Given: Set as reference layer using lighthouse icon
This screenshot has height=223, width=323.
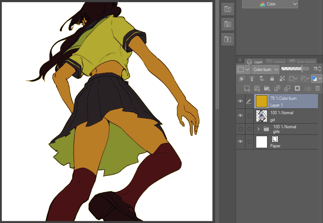Looking at the screenshot, I should (x=252, y=79).
